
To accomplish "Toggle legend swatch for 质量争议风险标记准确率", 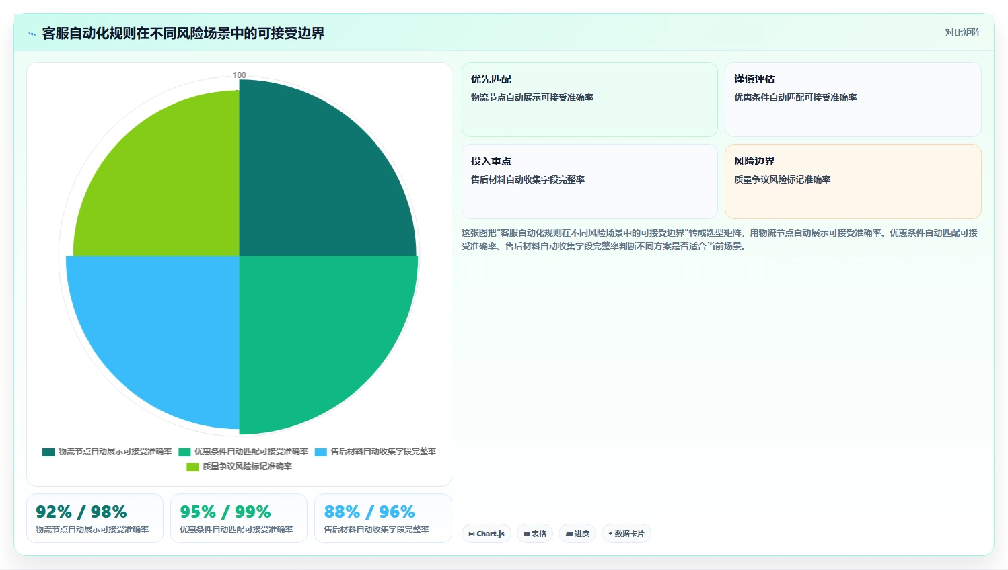I will [x=192, y=467].
